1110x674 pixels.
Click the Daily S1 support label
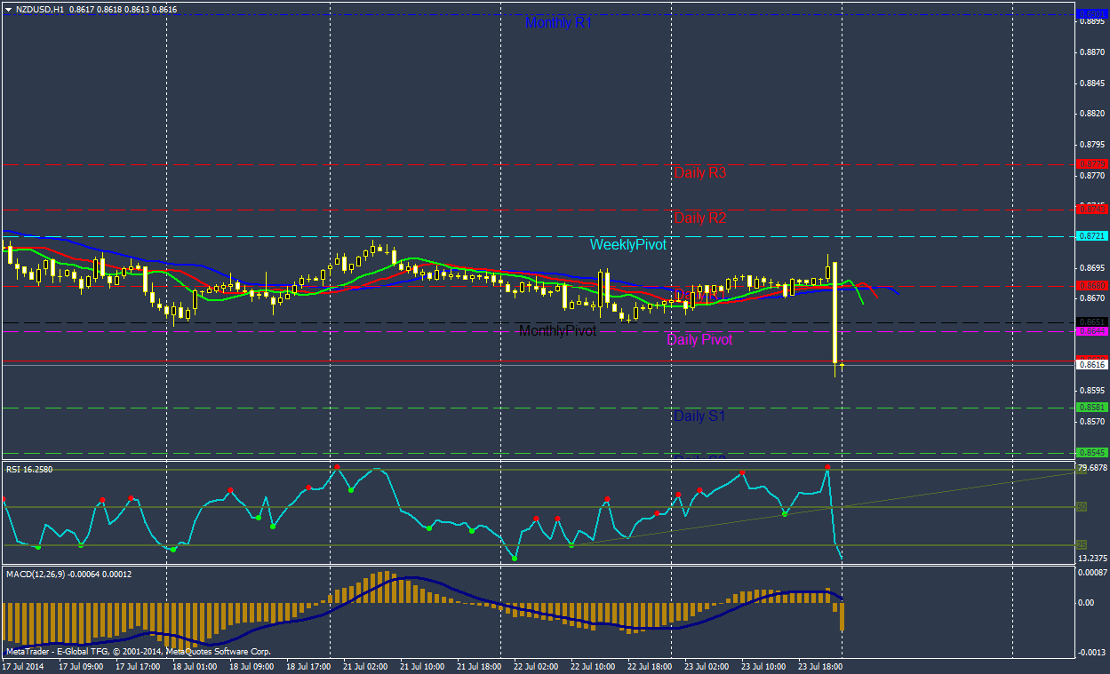click(x=699, y=416)
